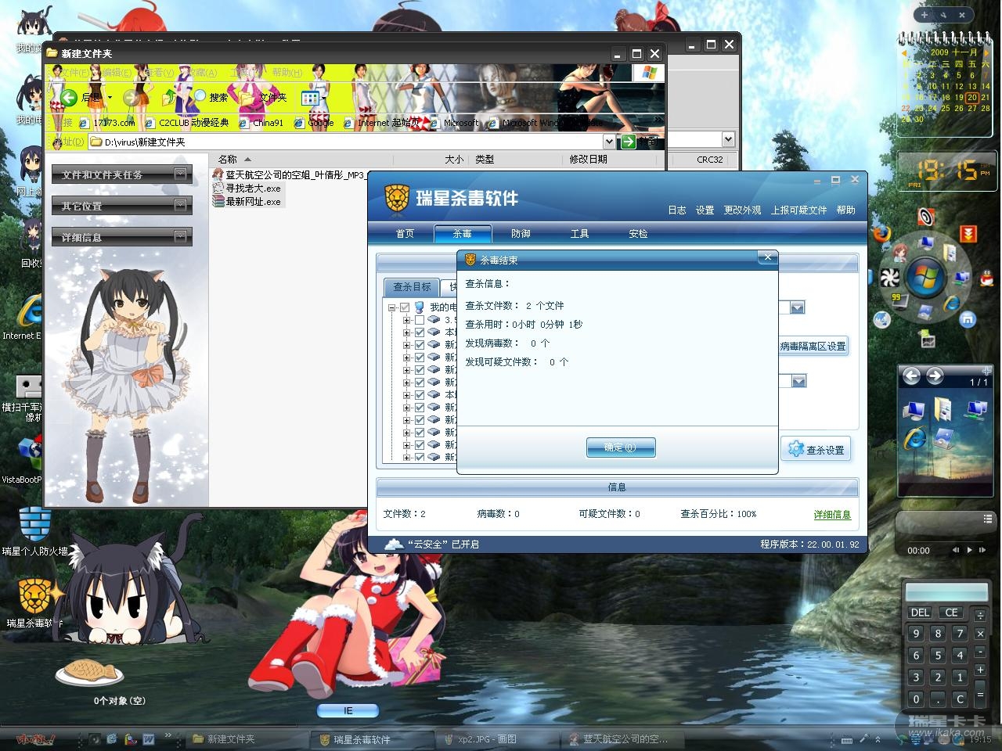Screen dimensions: 1002x751
Task: Click the green Go arrow in address bar
Action: (628, 142)
